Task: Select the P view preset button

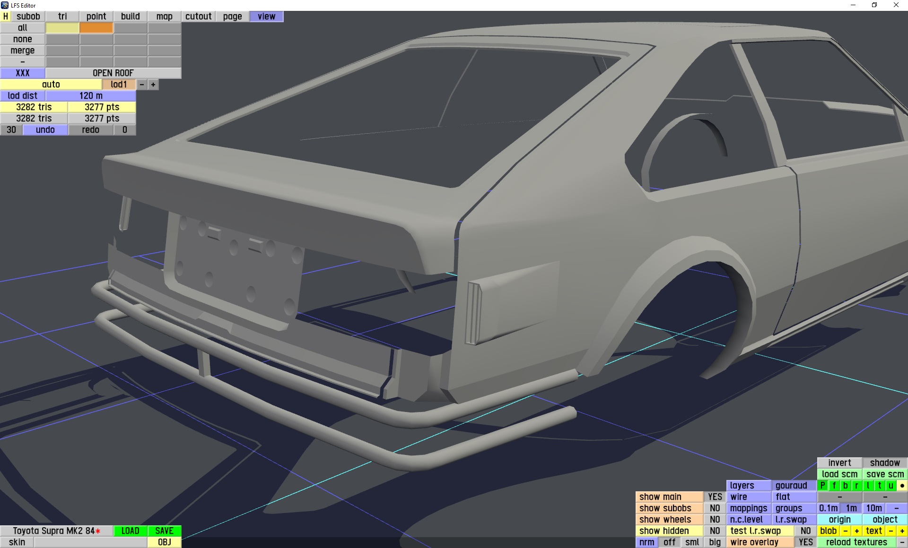Action: pos(823,486)
